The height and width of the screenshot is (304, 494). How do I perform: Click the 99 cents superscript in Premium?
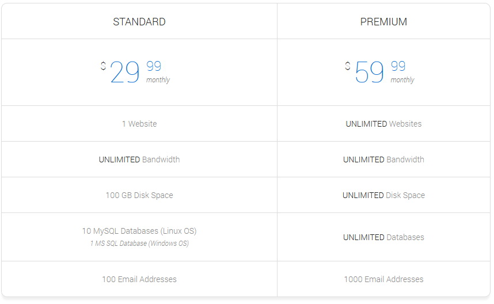click(398, 66)
